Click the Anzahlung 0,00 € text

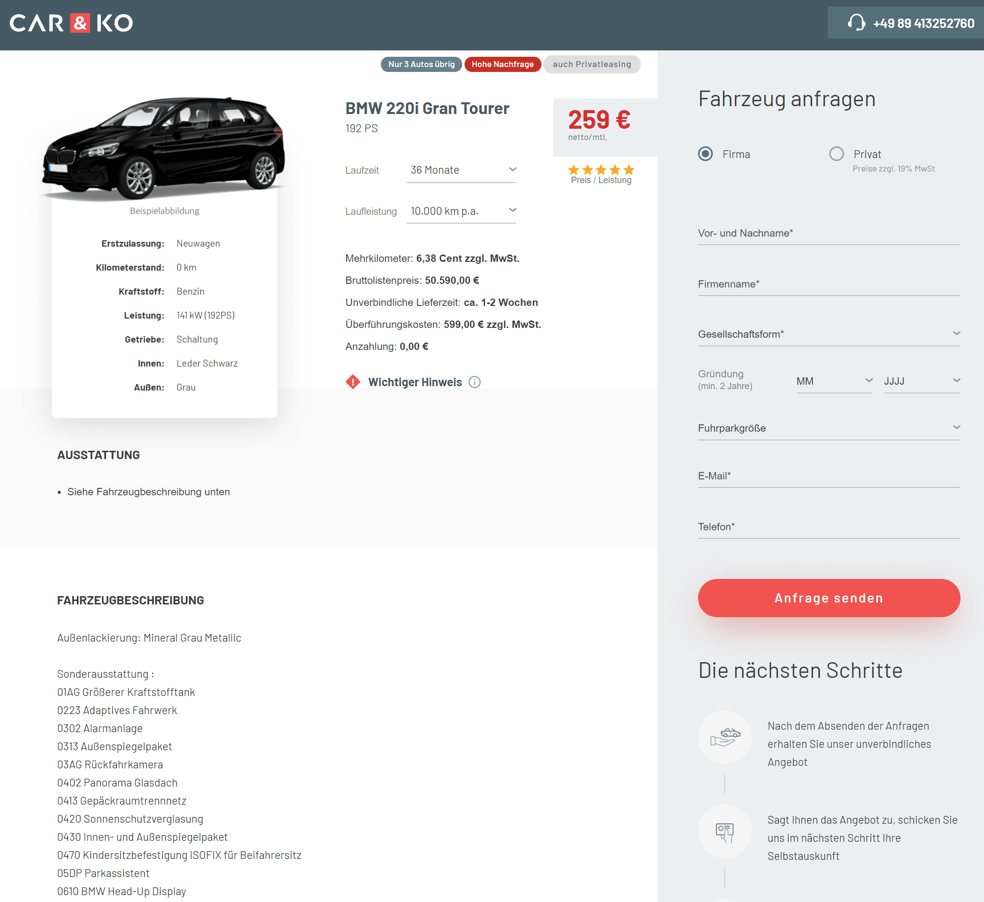click(387, 347)
